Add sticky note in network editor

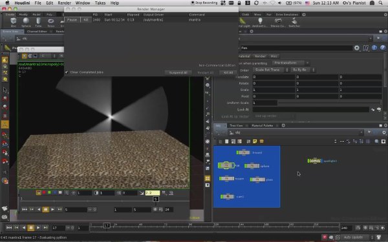[x=255, y=141]
